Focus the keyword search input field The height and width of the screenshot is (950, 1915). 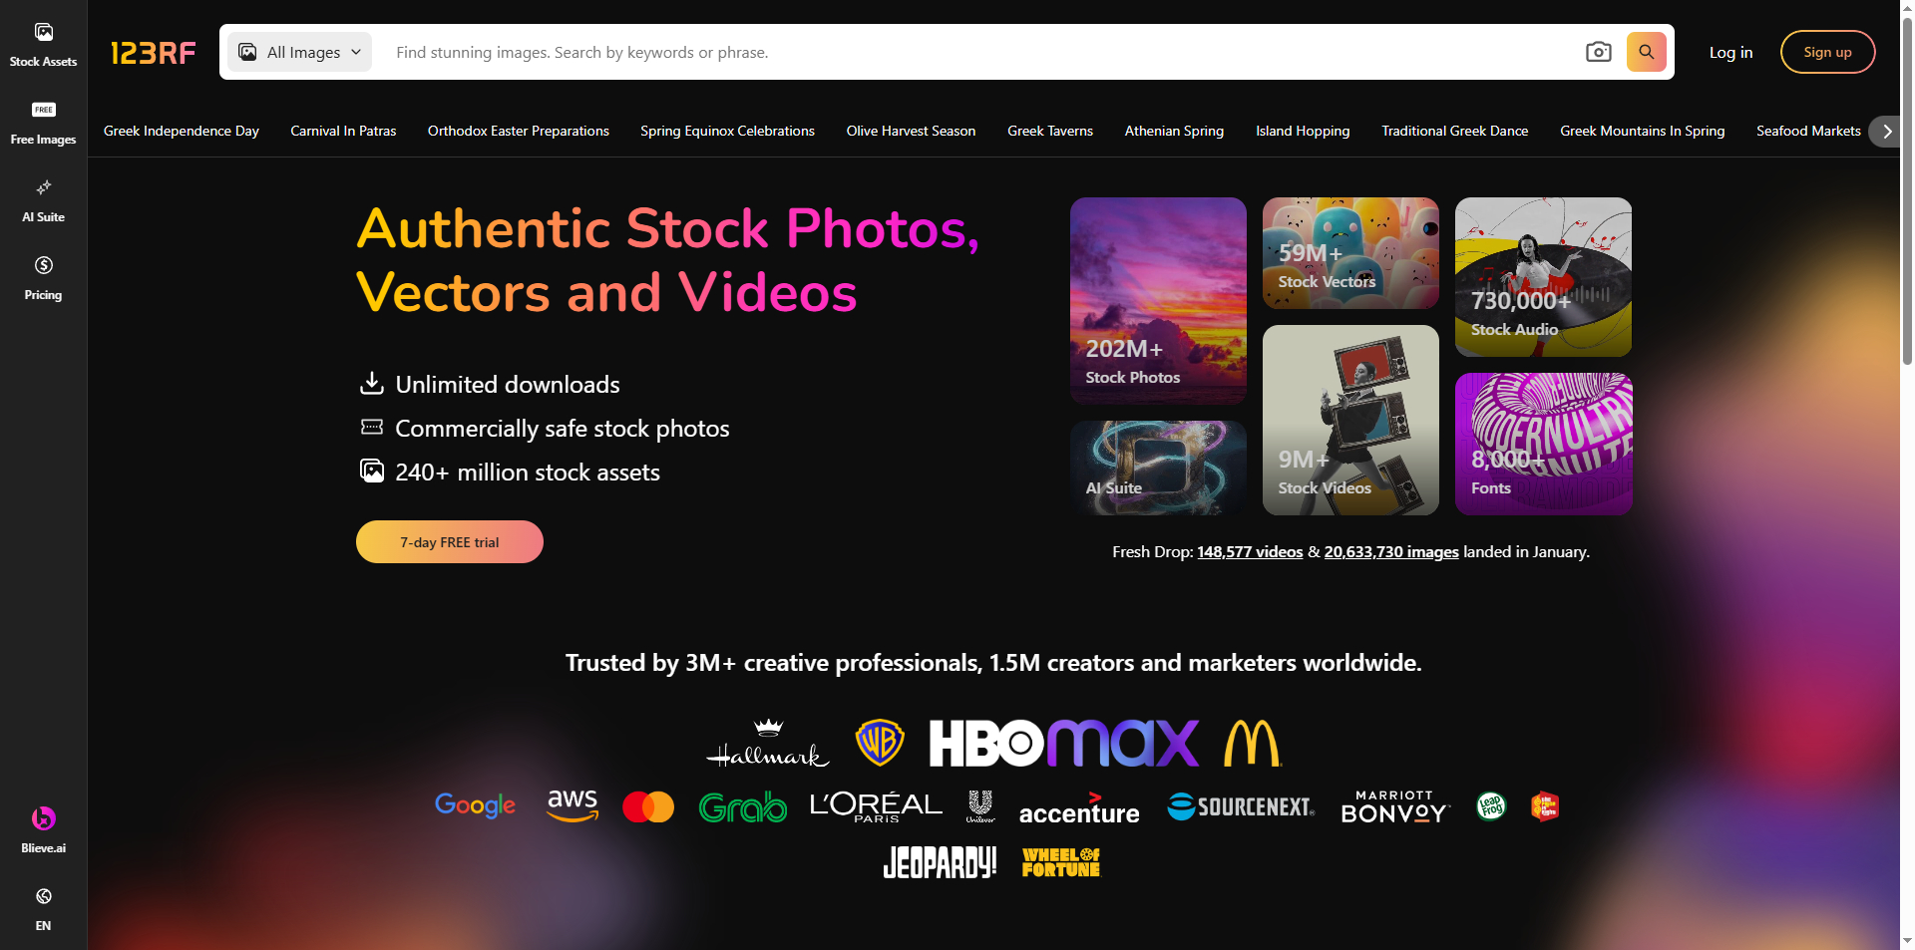[977, 52]
